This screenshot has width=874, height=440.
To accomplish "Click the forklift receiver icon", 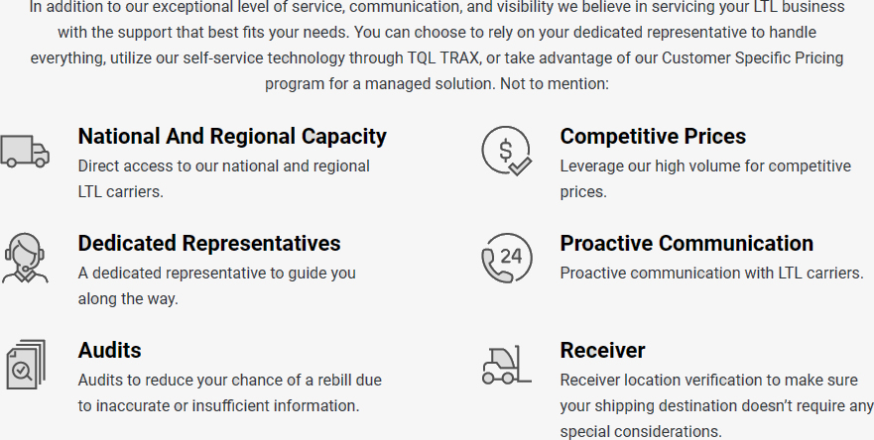I will [506, 364].
